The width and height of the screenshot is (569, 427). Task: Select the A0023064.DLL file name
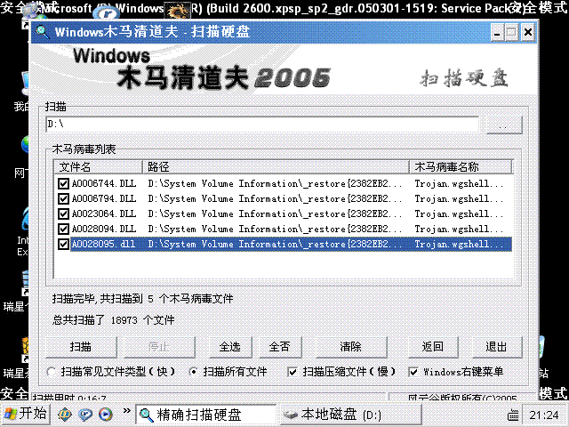[x=104, y=213]
